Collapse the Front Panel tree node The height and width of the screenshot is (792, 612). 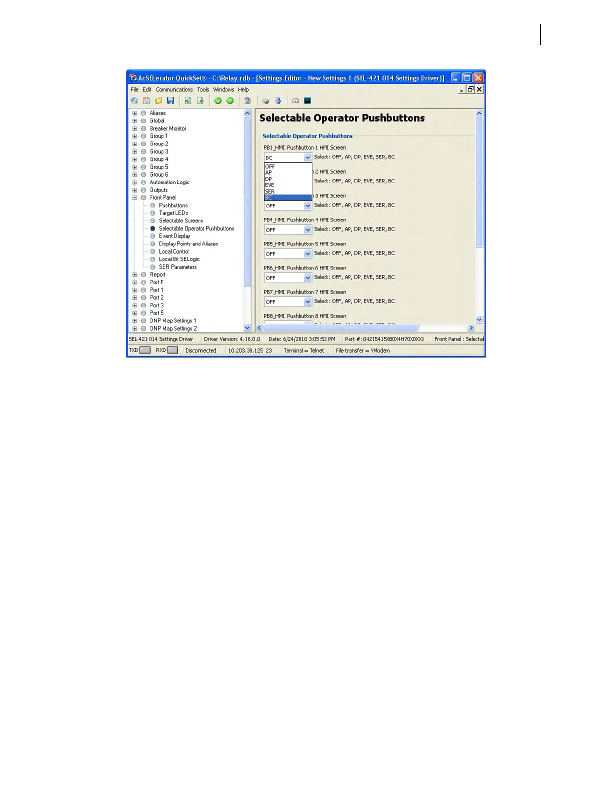click(134, 197)
